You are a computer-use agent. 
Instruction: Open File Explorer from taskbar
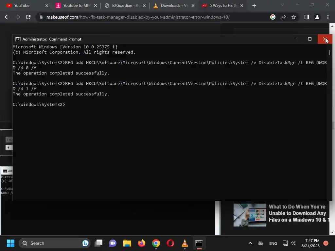click(127, 243)
